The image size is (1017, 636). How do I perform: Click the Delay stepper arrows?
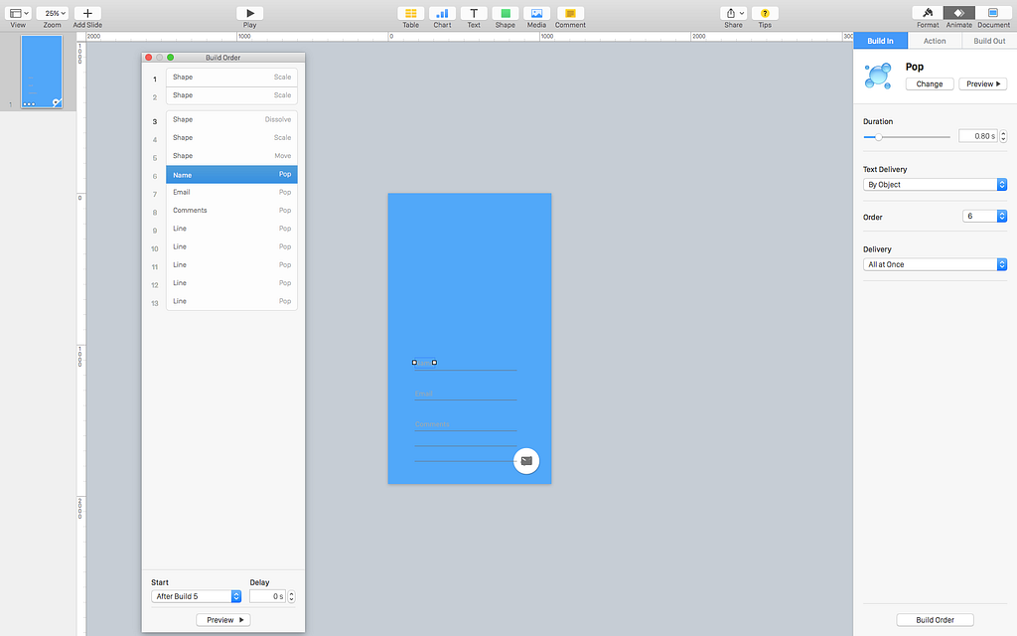[x=291, y=596]
